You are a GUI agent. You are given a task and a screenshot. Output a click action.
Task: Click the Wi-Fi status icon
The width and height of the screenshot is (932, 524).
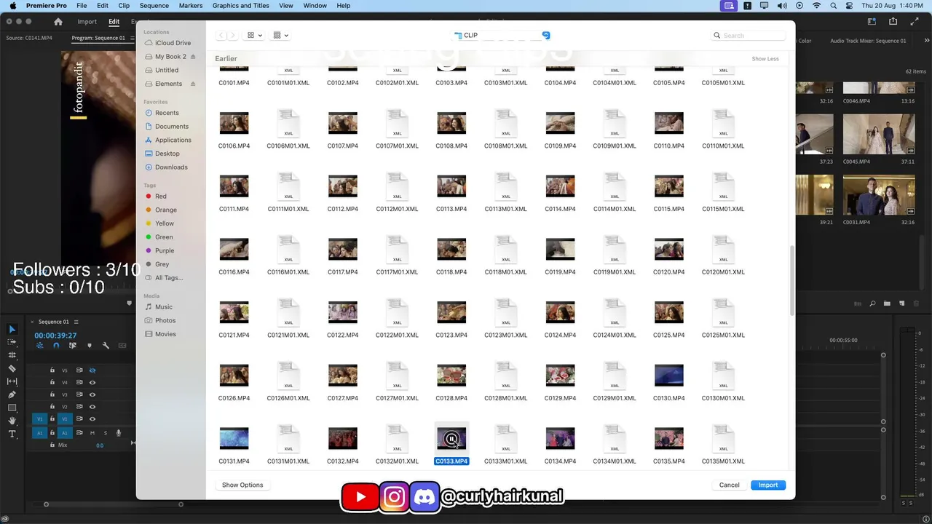click(x=816, y=6)
